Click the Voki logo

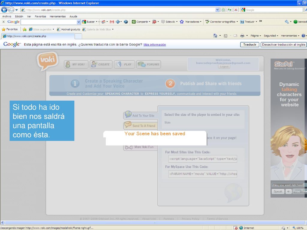[47, 61]
